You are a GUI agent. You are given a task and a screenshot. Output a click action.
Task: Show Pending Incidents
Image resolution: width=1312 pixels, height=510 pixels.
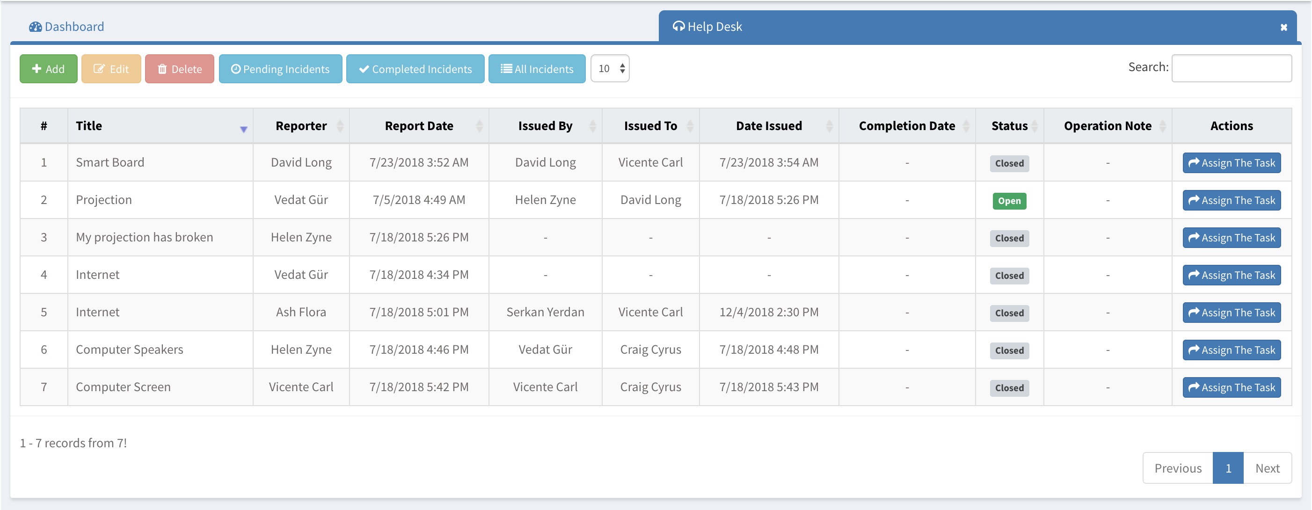pos(280,69)
